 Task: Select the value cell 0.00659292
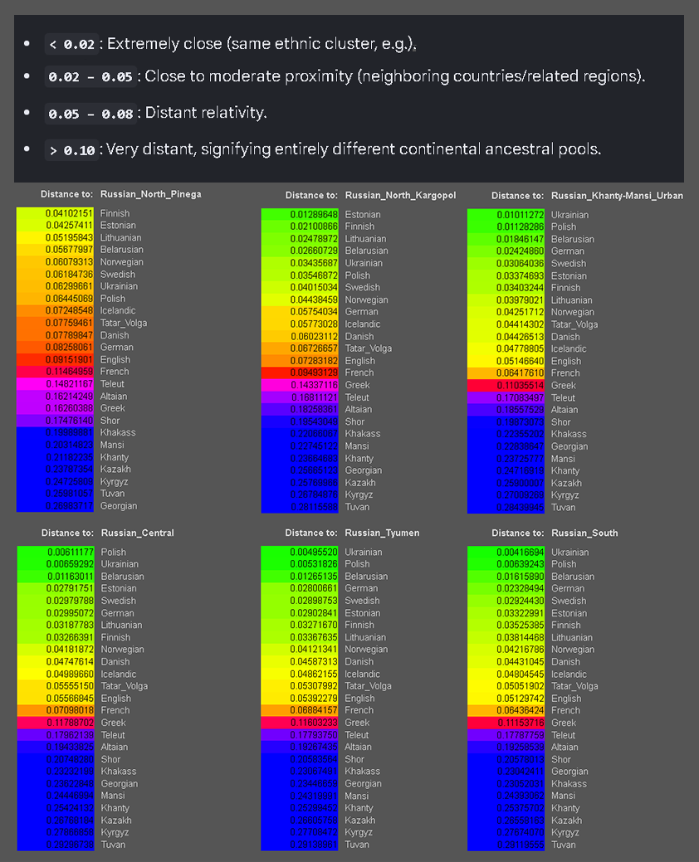coord(56,564)
